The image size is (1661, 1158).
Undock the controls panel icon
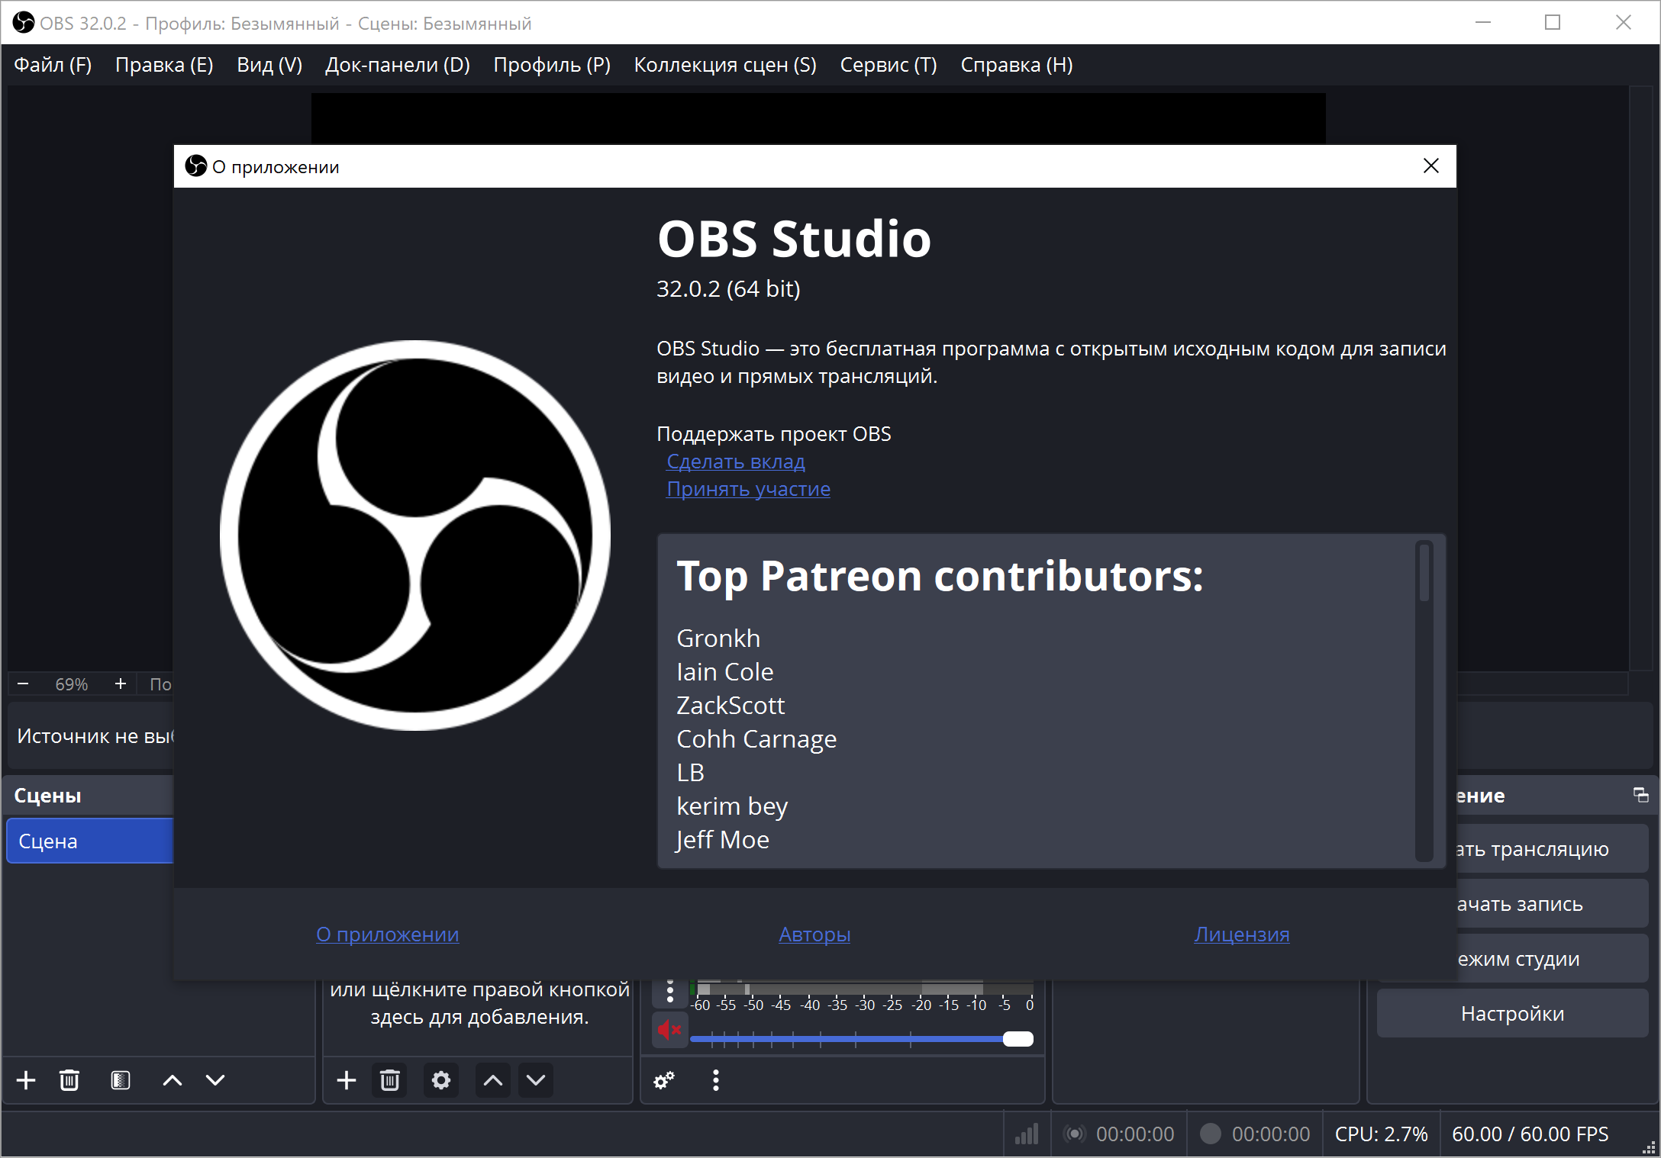click(1640, 796)
